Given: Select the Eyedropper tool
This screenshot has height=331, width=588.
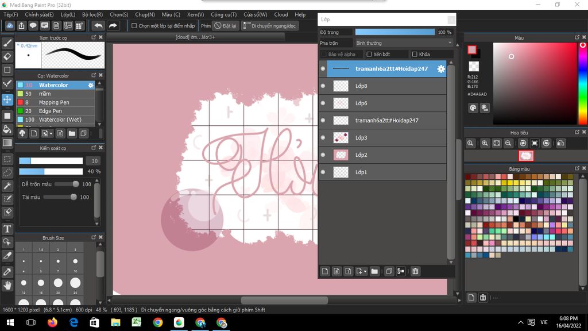Looking at the screenshot, I should [7, 272].
